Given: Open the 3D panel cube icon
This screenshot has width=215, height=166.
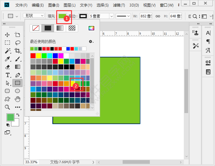Looking at the screenshot, I should coord(208,63).
